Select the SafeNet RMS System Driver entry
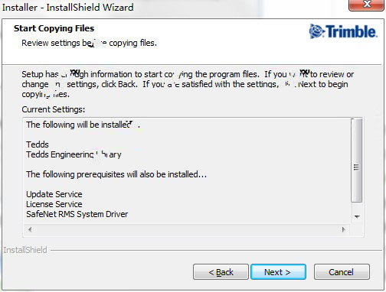The height and width of the screenshot is (292, 386). (77, 214)
